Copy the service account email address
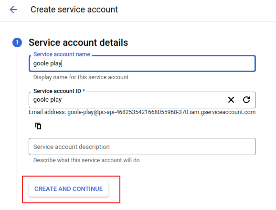Viewport: 276px width, 210px height. coord(38,126)
